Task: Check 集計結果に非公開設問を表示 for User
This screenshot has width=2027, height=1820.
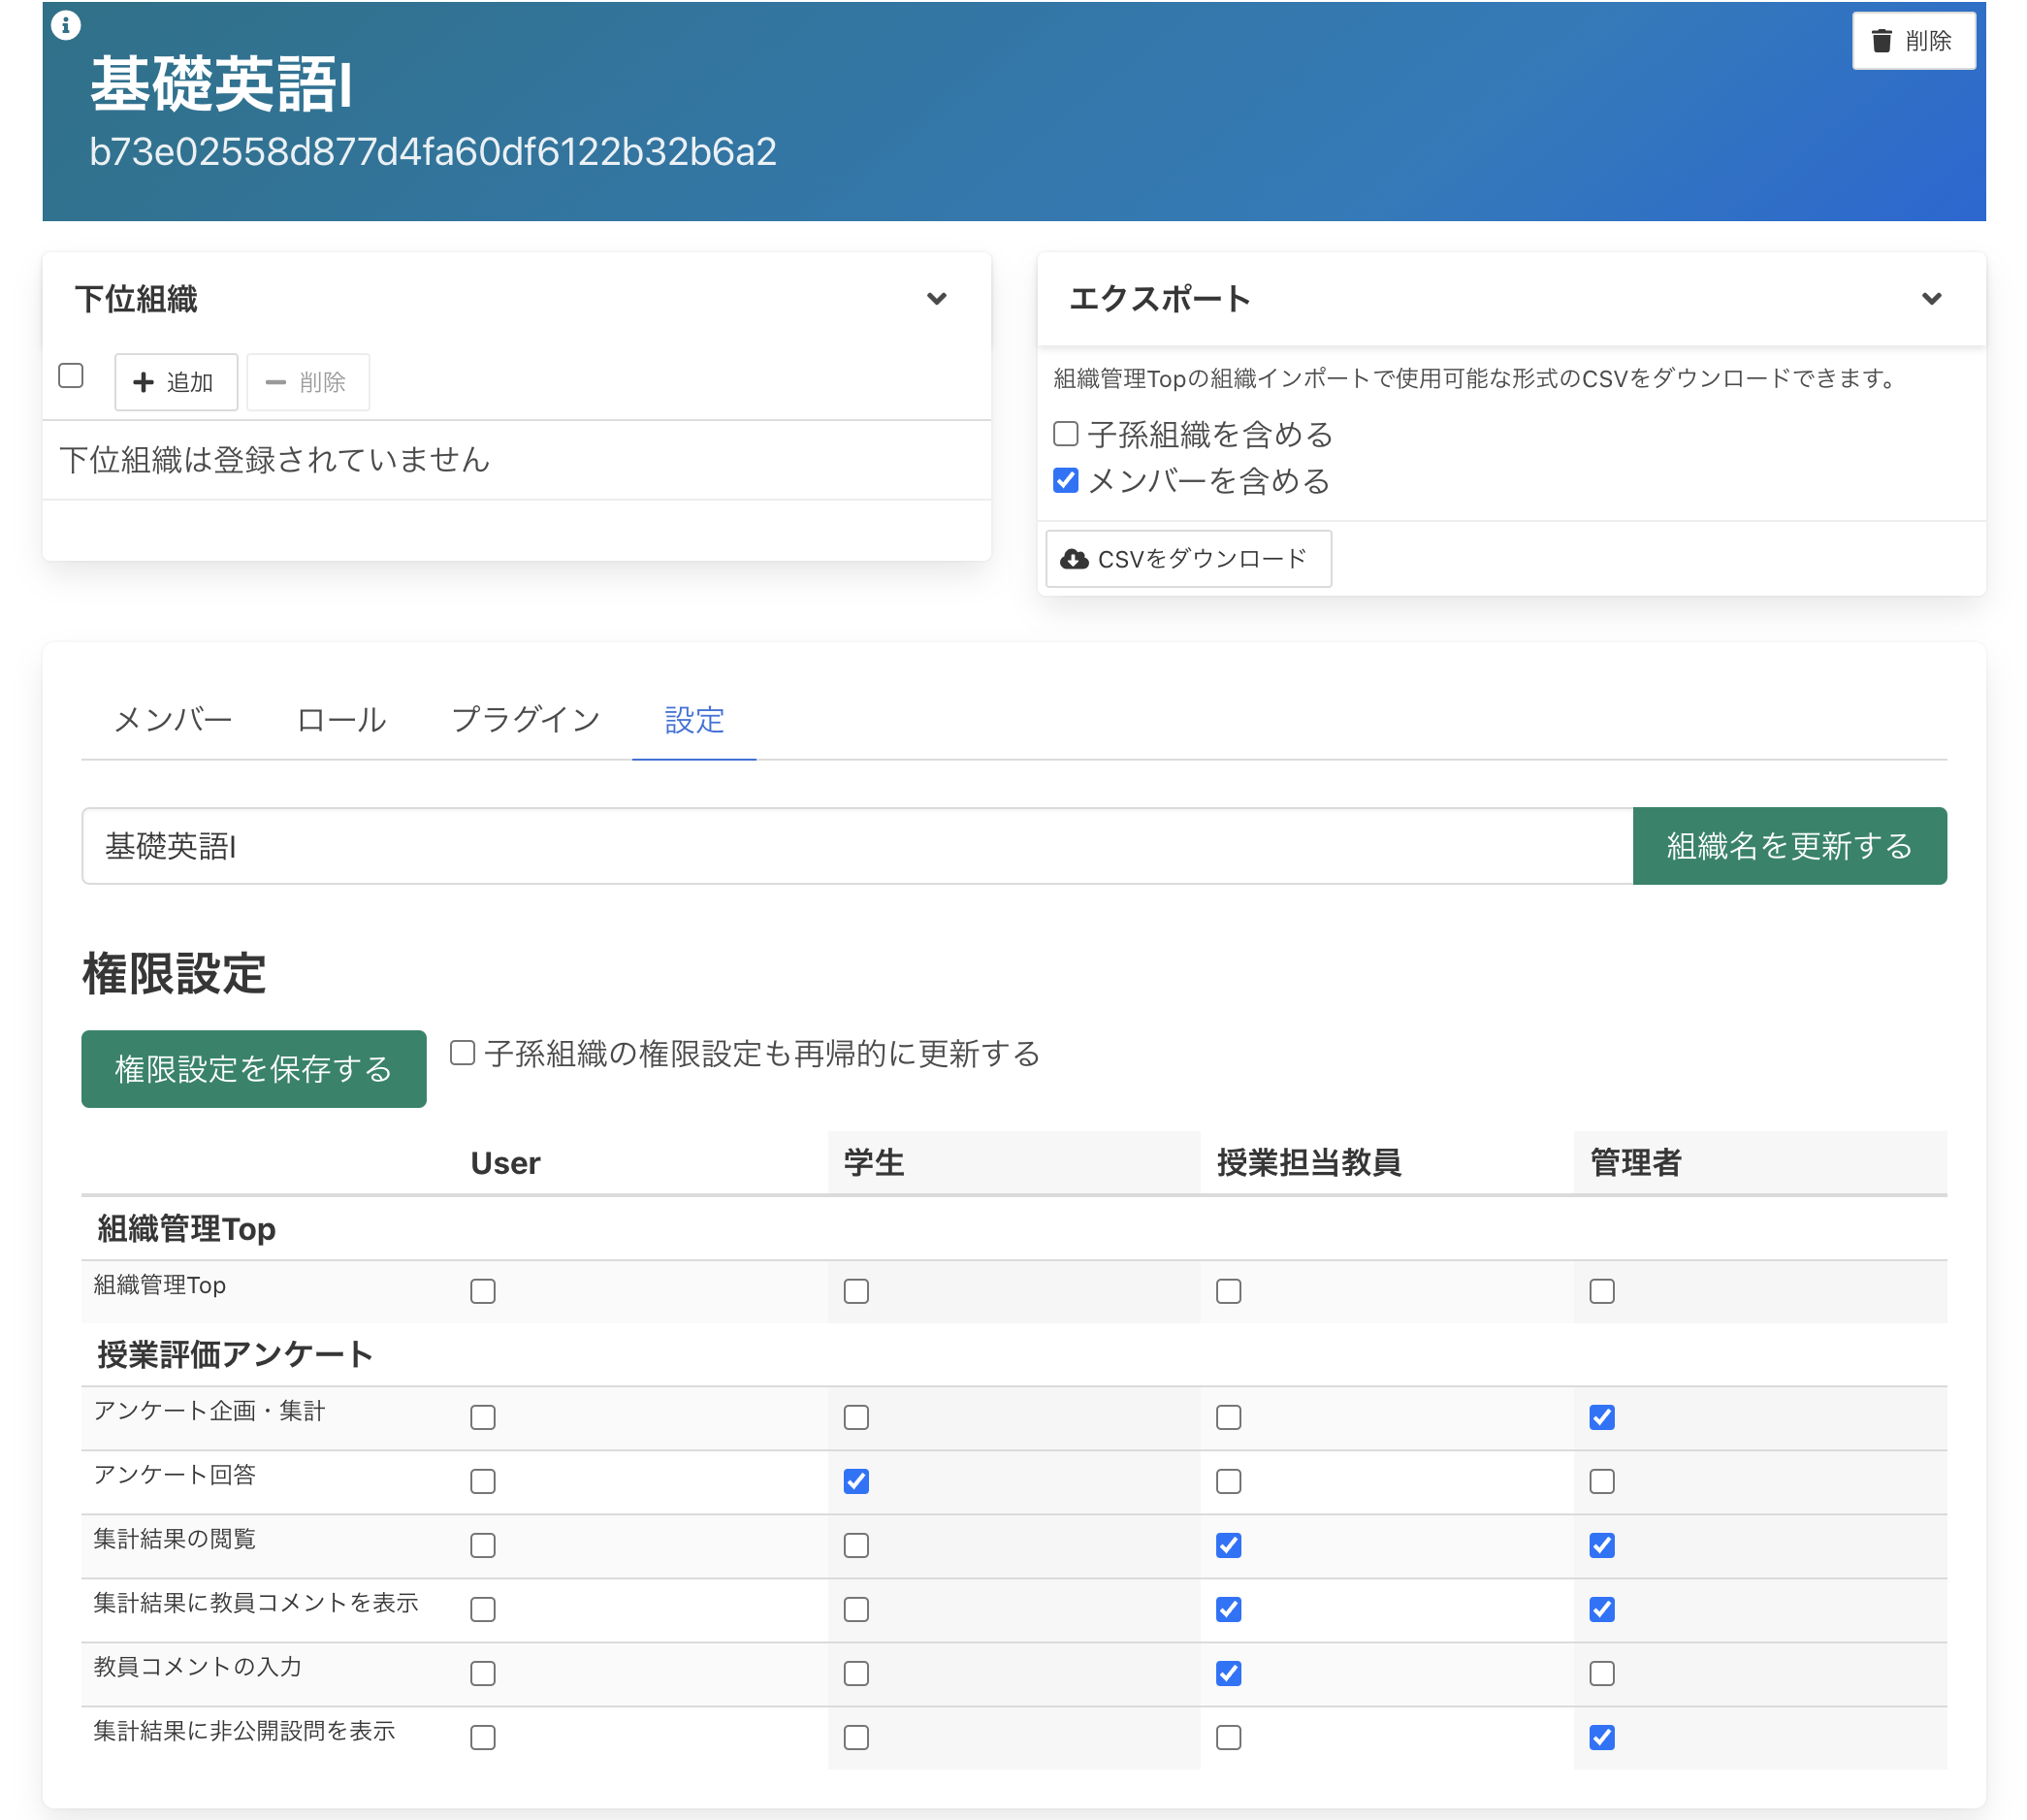Action: click(x=483, y=1737)
